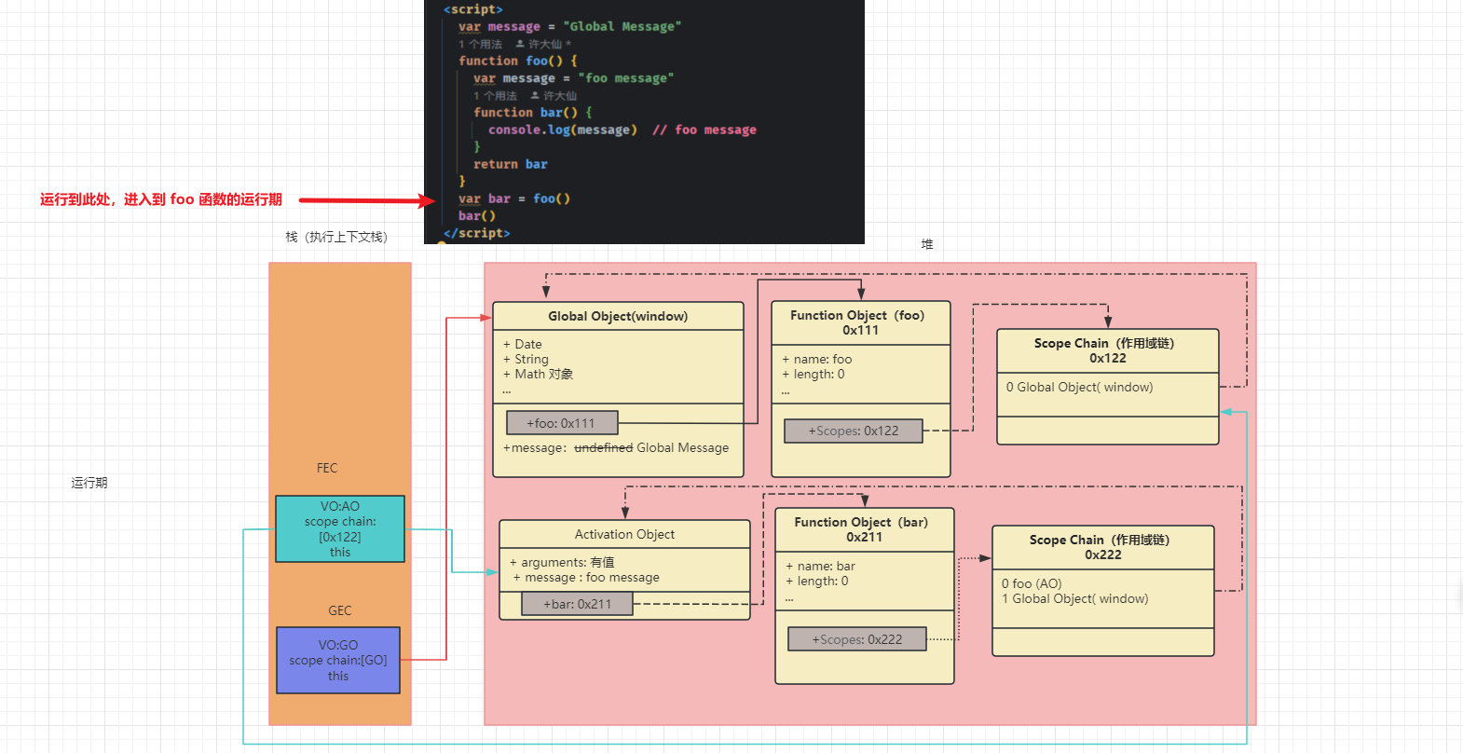Viewport: 1463px width, 753px height.
Task: Select the gray +bar: 0x211 field
Action: pos(577,604)
